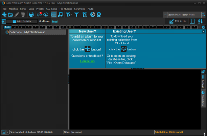
Task: Switch to the music note tracks view
Action: click(60, 15)
